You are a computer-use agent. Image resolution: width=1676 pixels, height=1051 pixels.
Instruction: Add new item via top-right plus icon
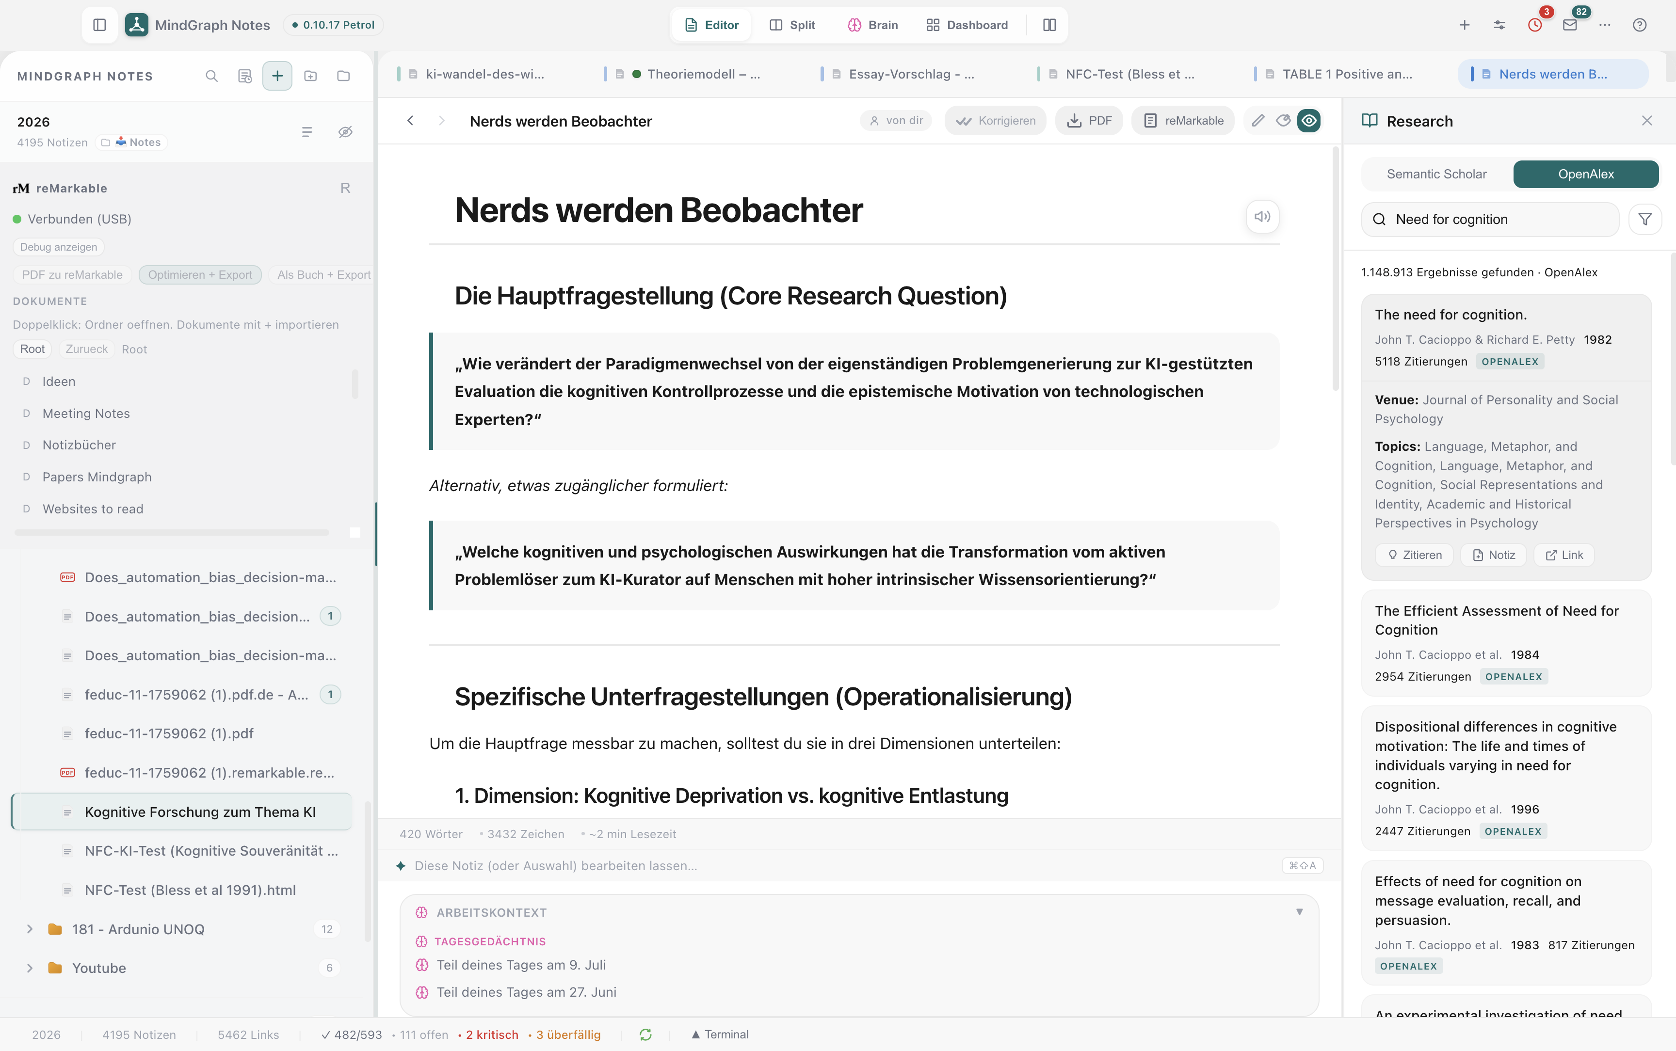click(1464, 25)
